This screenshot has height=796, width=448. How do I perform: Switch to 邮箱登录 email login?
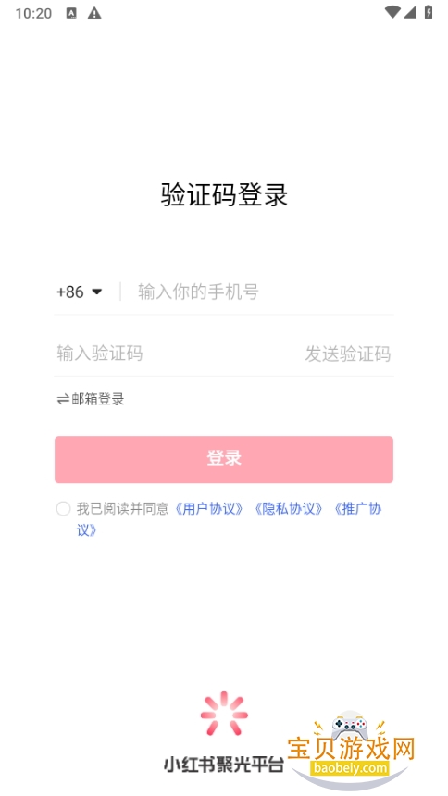(91, 400)
